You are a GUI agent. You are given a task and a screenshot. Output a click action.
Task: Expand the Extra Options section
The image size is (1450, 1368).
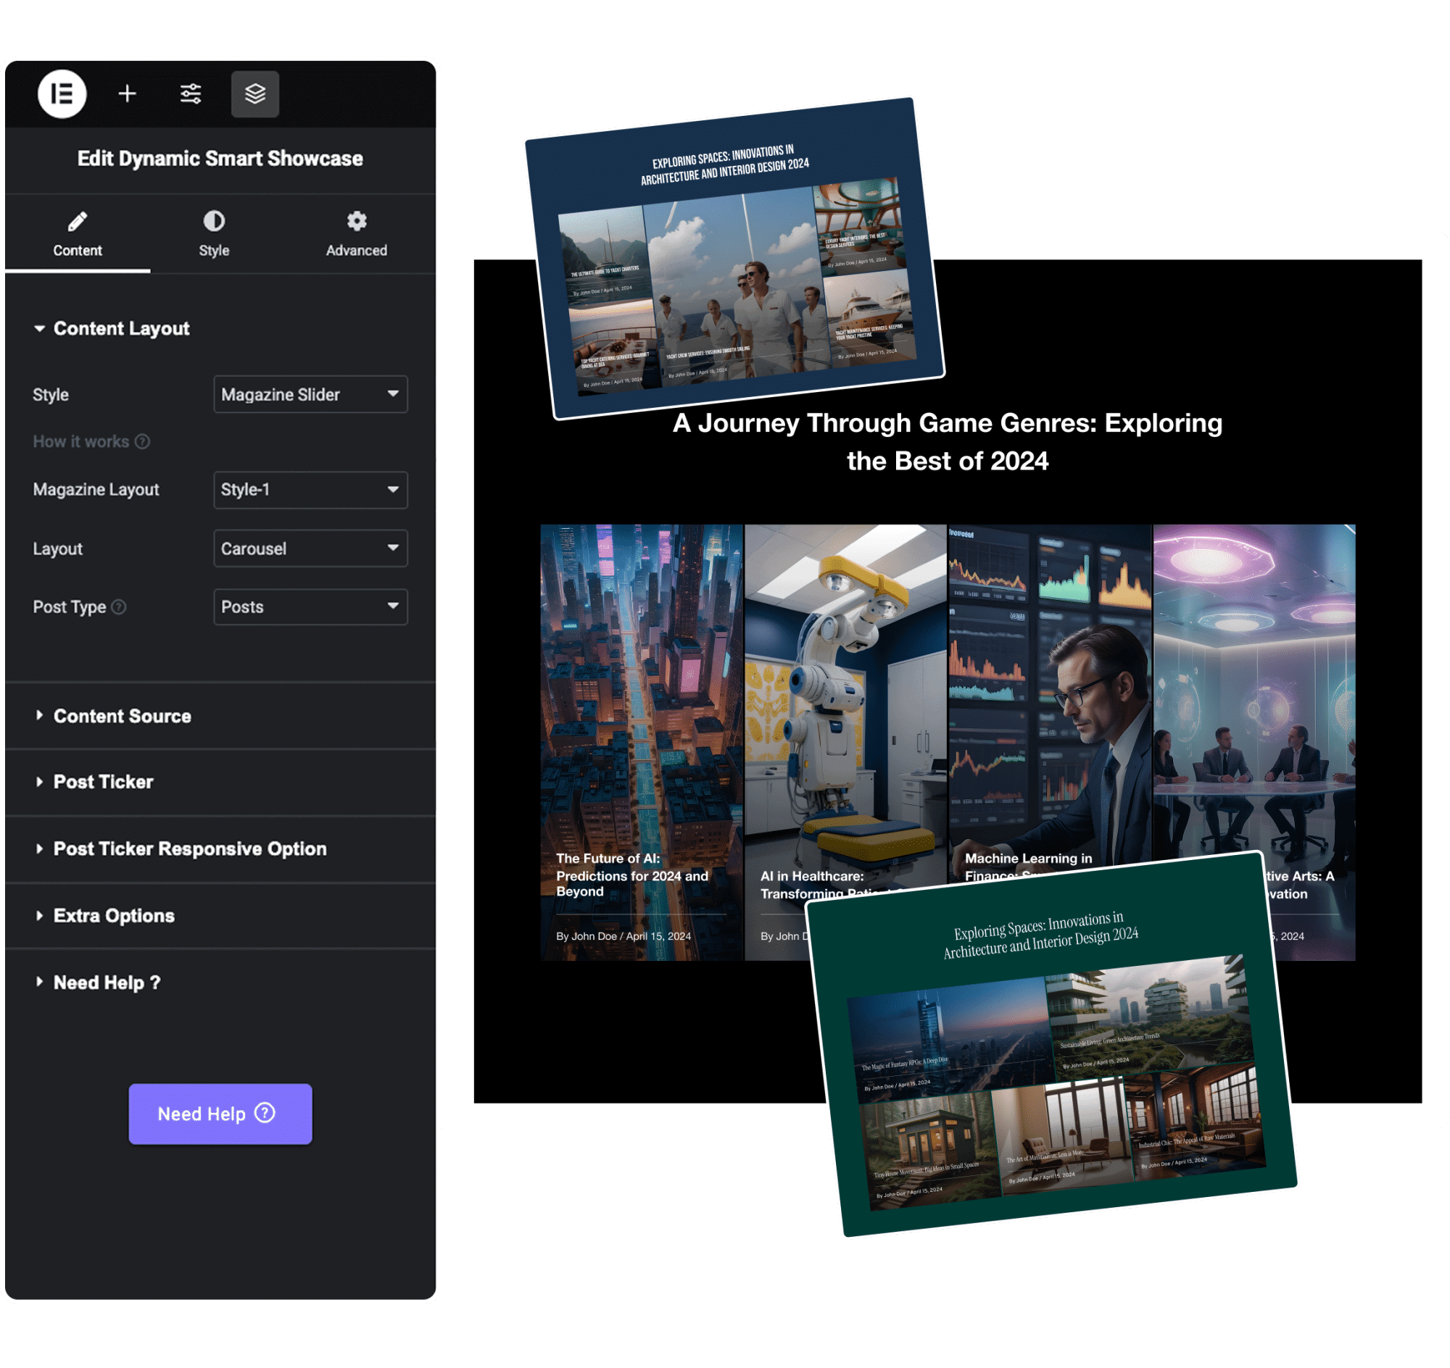(x=114, y=916)
